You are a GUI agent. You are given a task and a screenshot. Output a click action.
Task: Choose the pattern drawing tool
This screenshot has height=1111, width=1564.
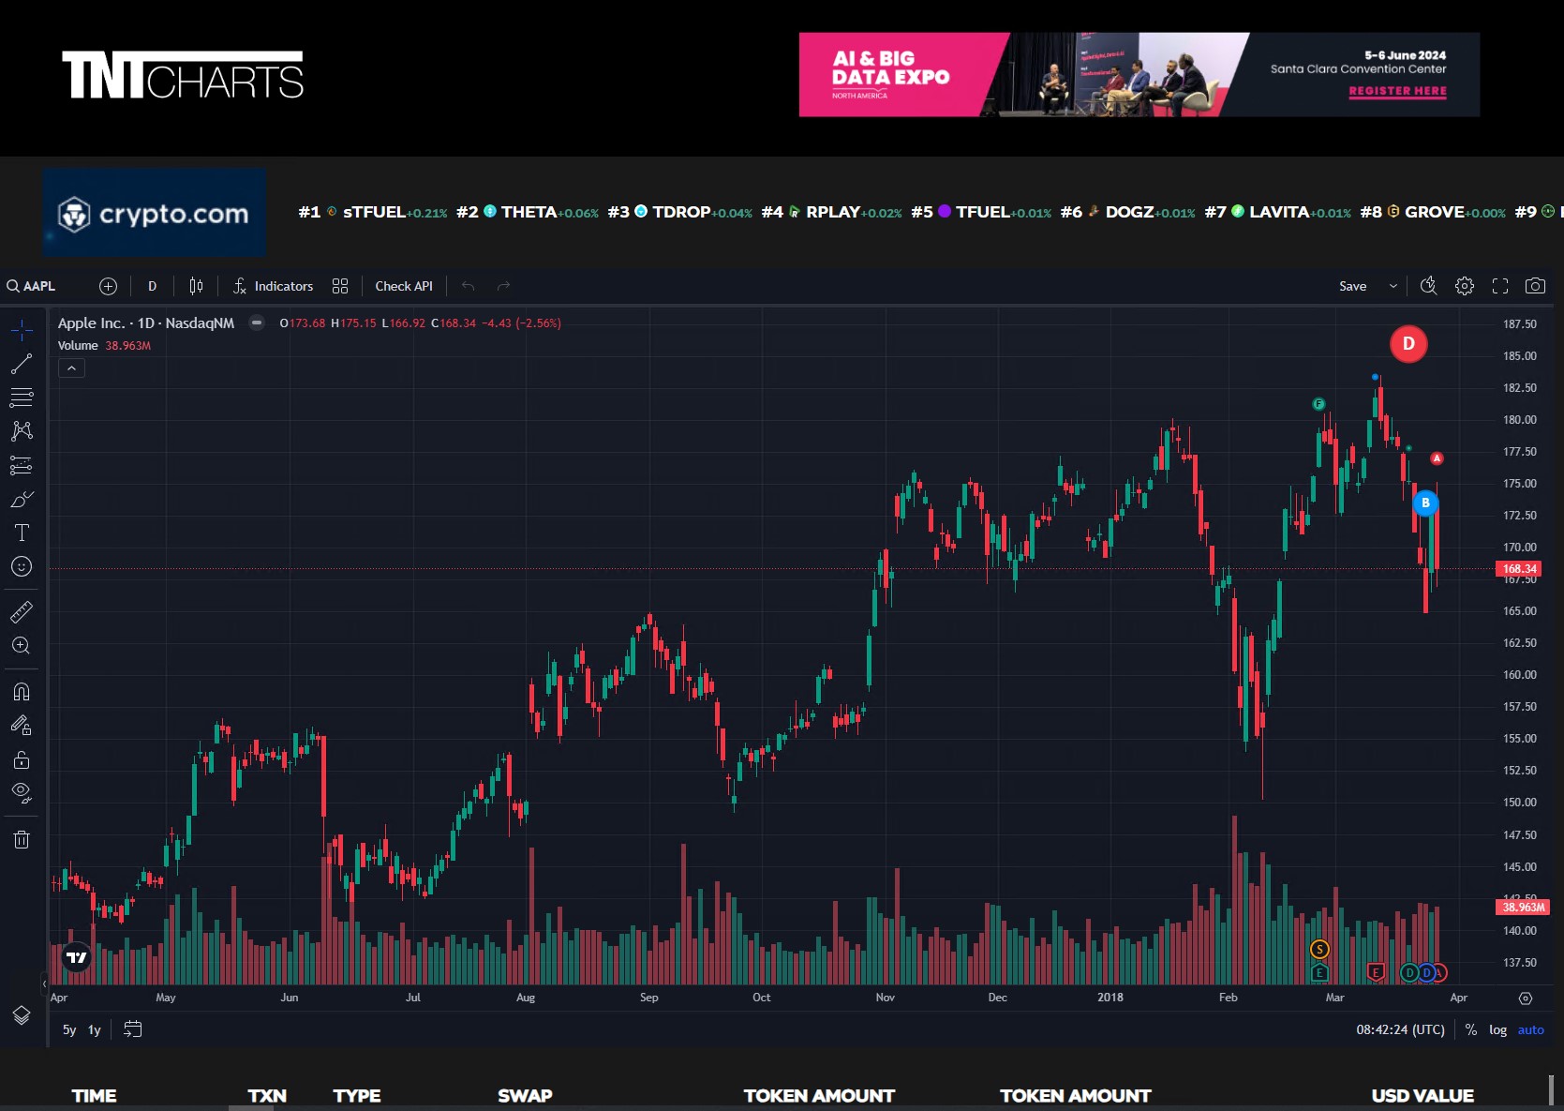[x=22, y=431]
